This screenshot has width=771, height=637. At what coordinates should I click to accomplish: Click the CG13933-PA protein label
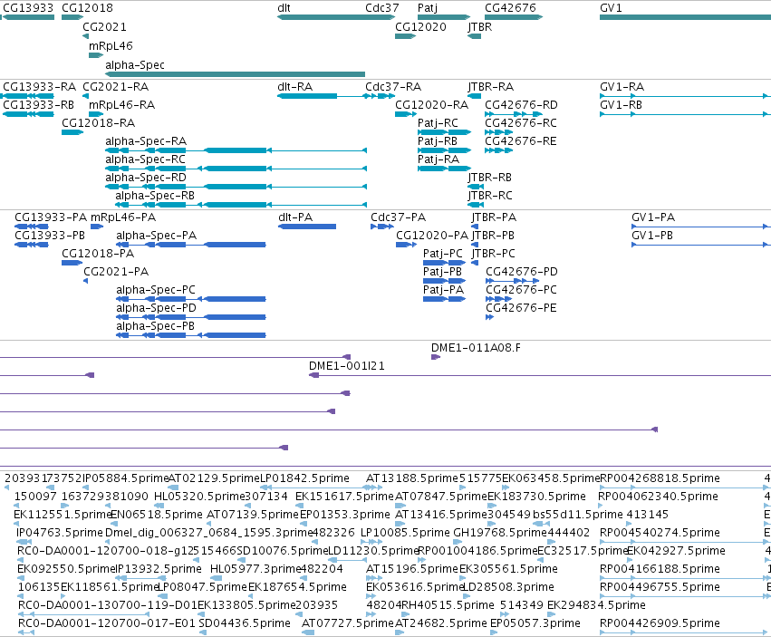(51, 217)
